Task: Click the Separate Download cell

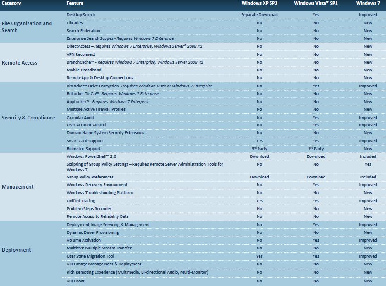Action: 259,15
